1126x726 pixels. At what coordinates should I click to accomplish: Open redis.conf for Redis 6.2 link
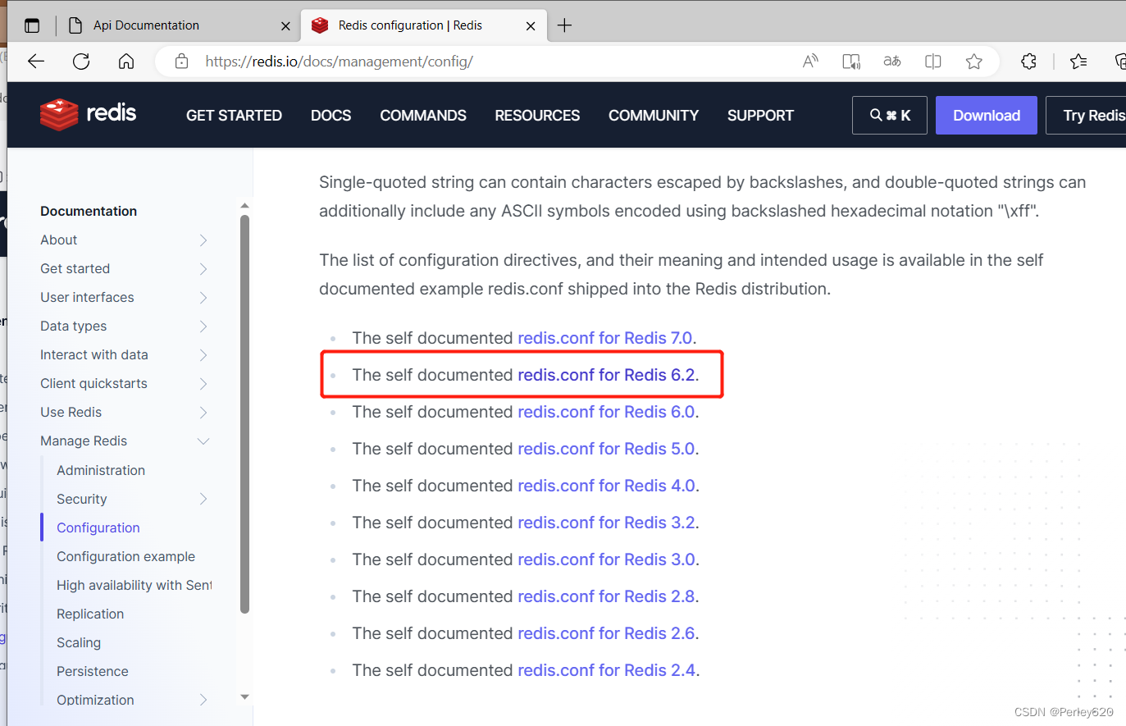point(607,375)
